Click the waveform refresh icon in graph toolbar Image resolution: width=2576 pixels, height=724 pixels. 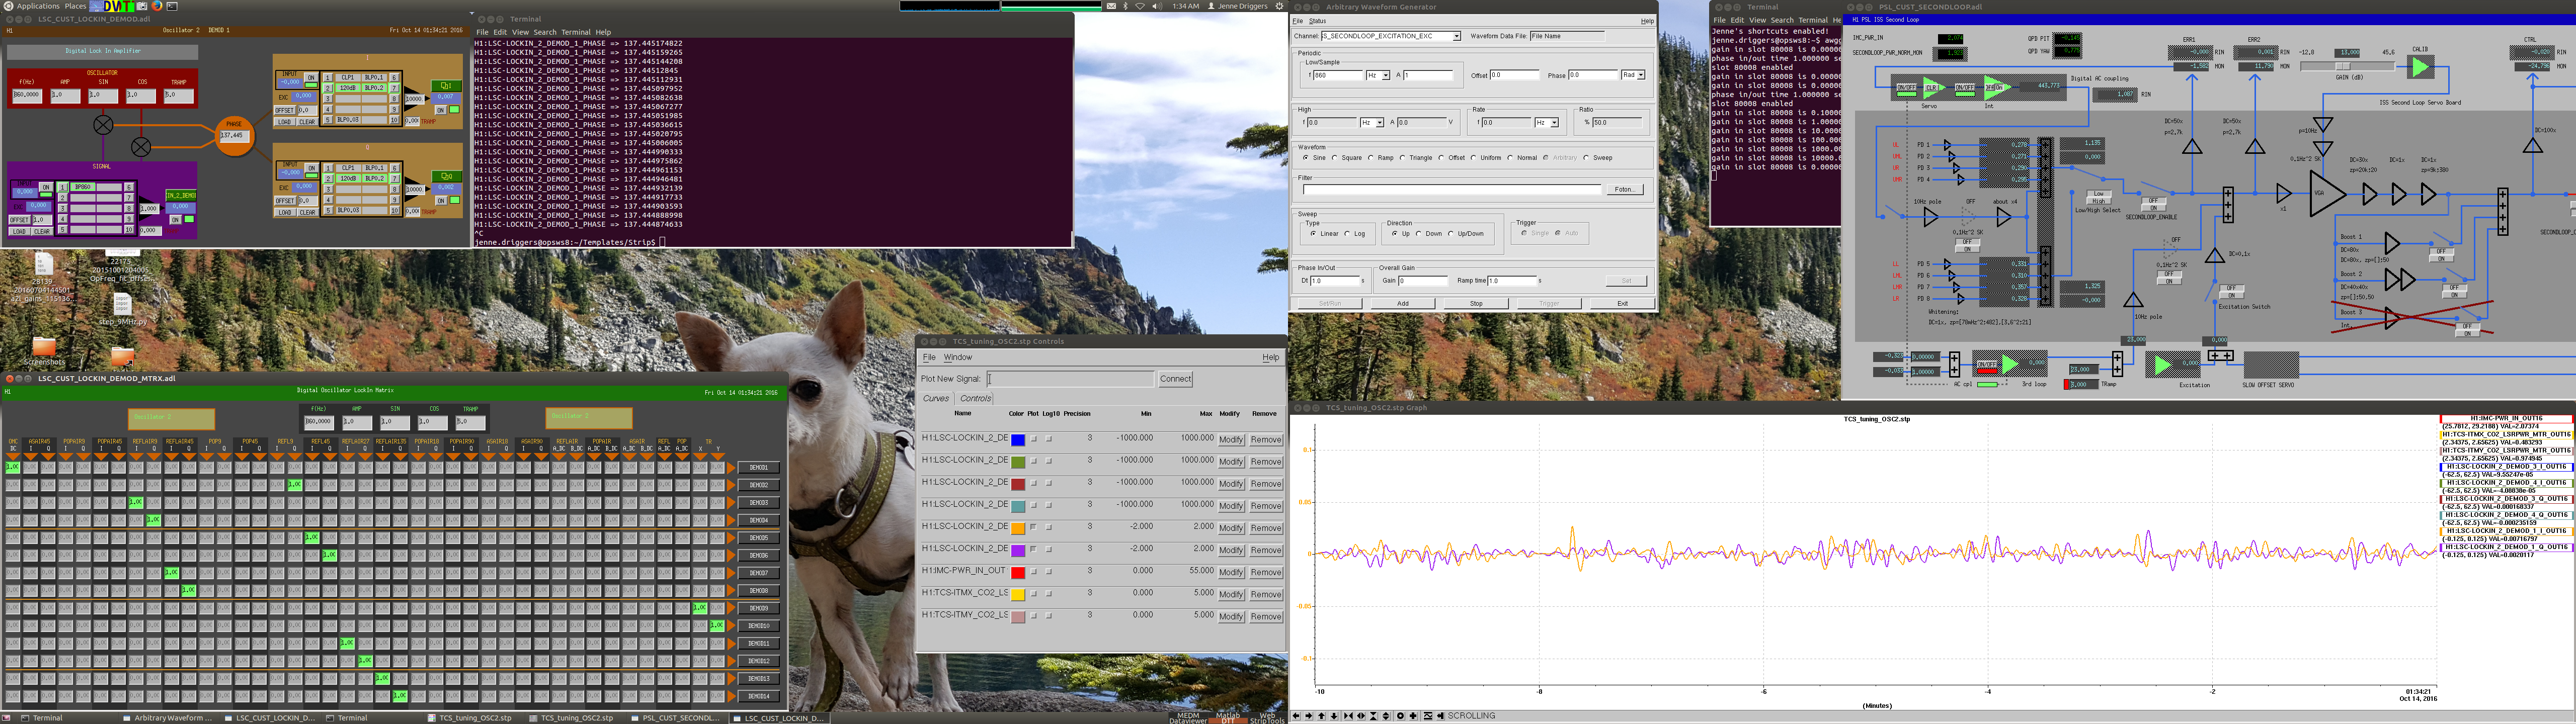tap(1428, 716)
